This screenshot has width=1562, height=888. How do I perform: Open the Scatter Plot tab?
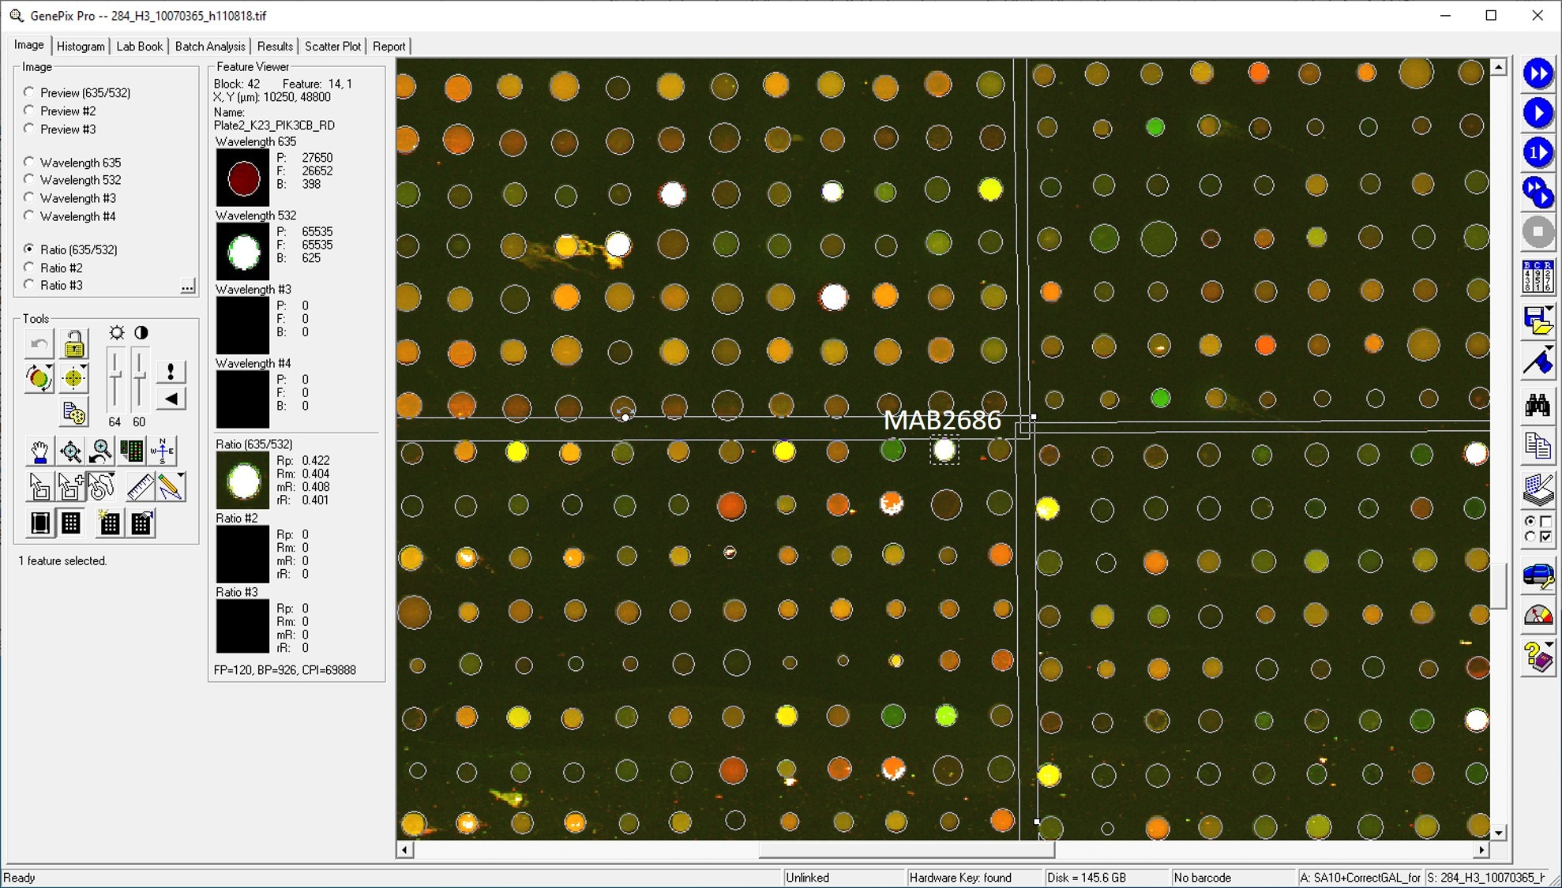pyautogui.click(x=332, y=47)
